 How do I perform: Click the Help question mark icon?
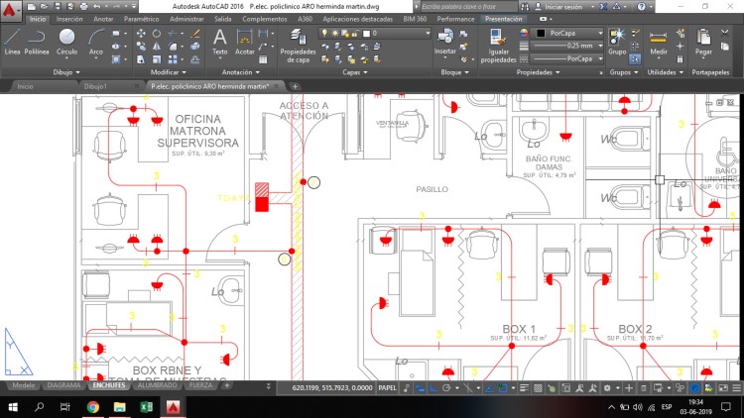point(641,7)
